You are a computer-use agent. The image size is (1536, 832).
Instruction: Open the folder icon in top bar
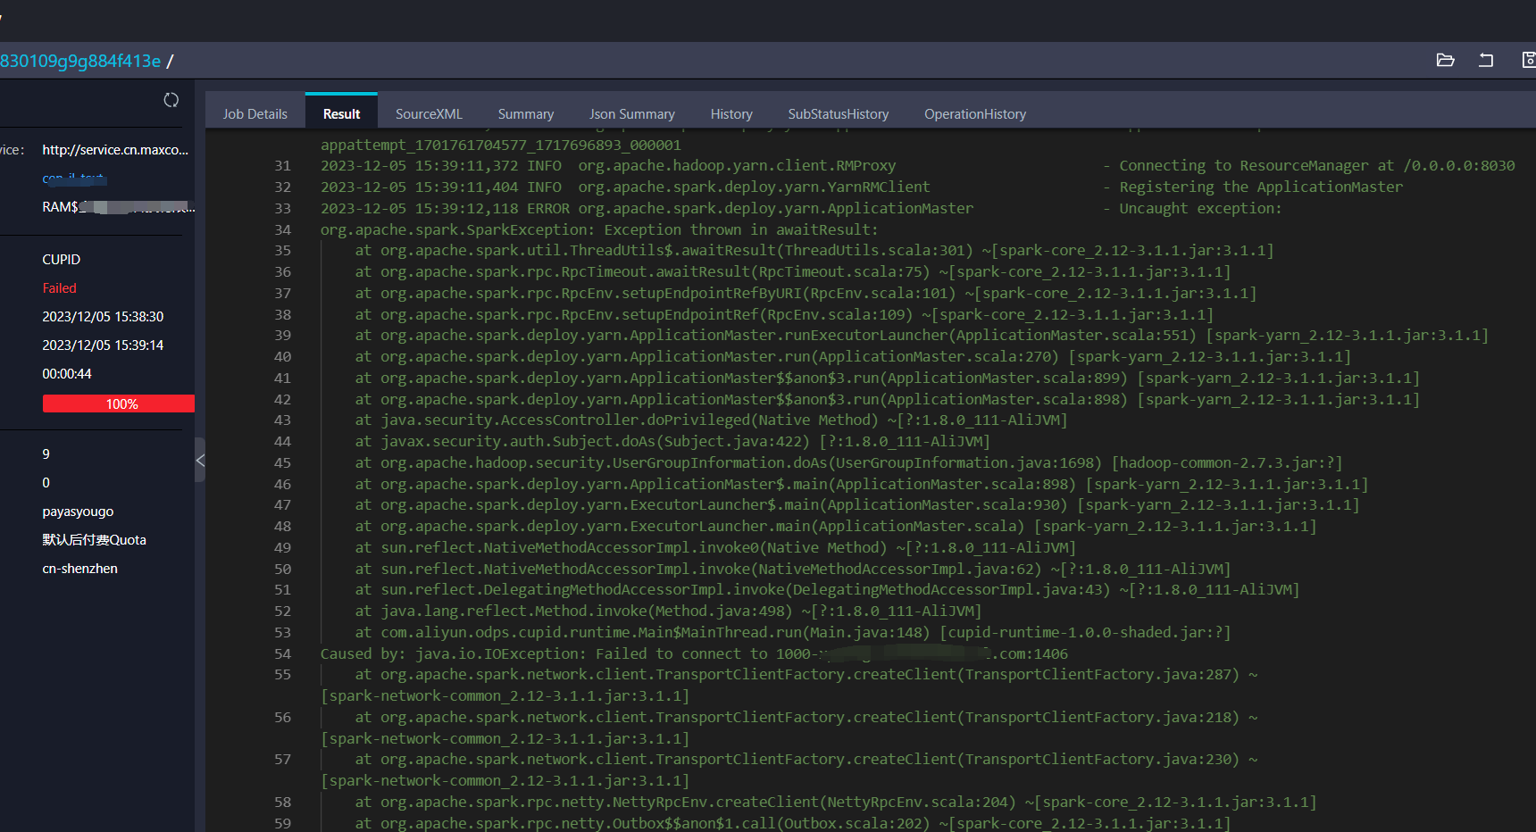[x=1445, y=60]
